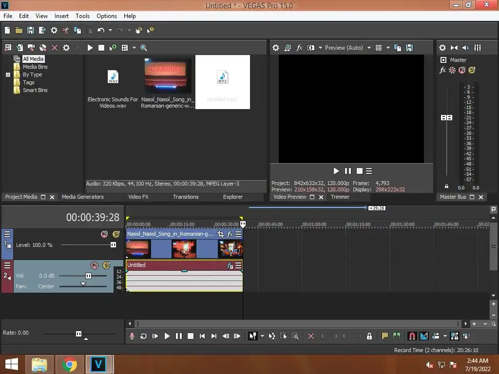
Task: Open a project using the yellow folder icon
Action: pos(19,30)
